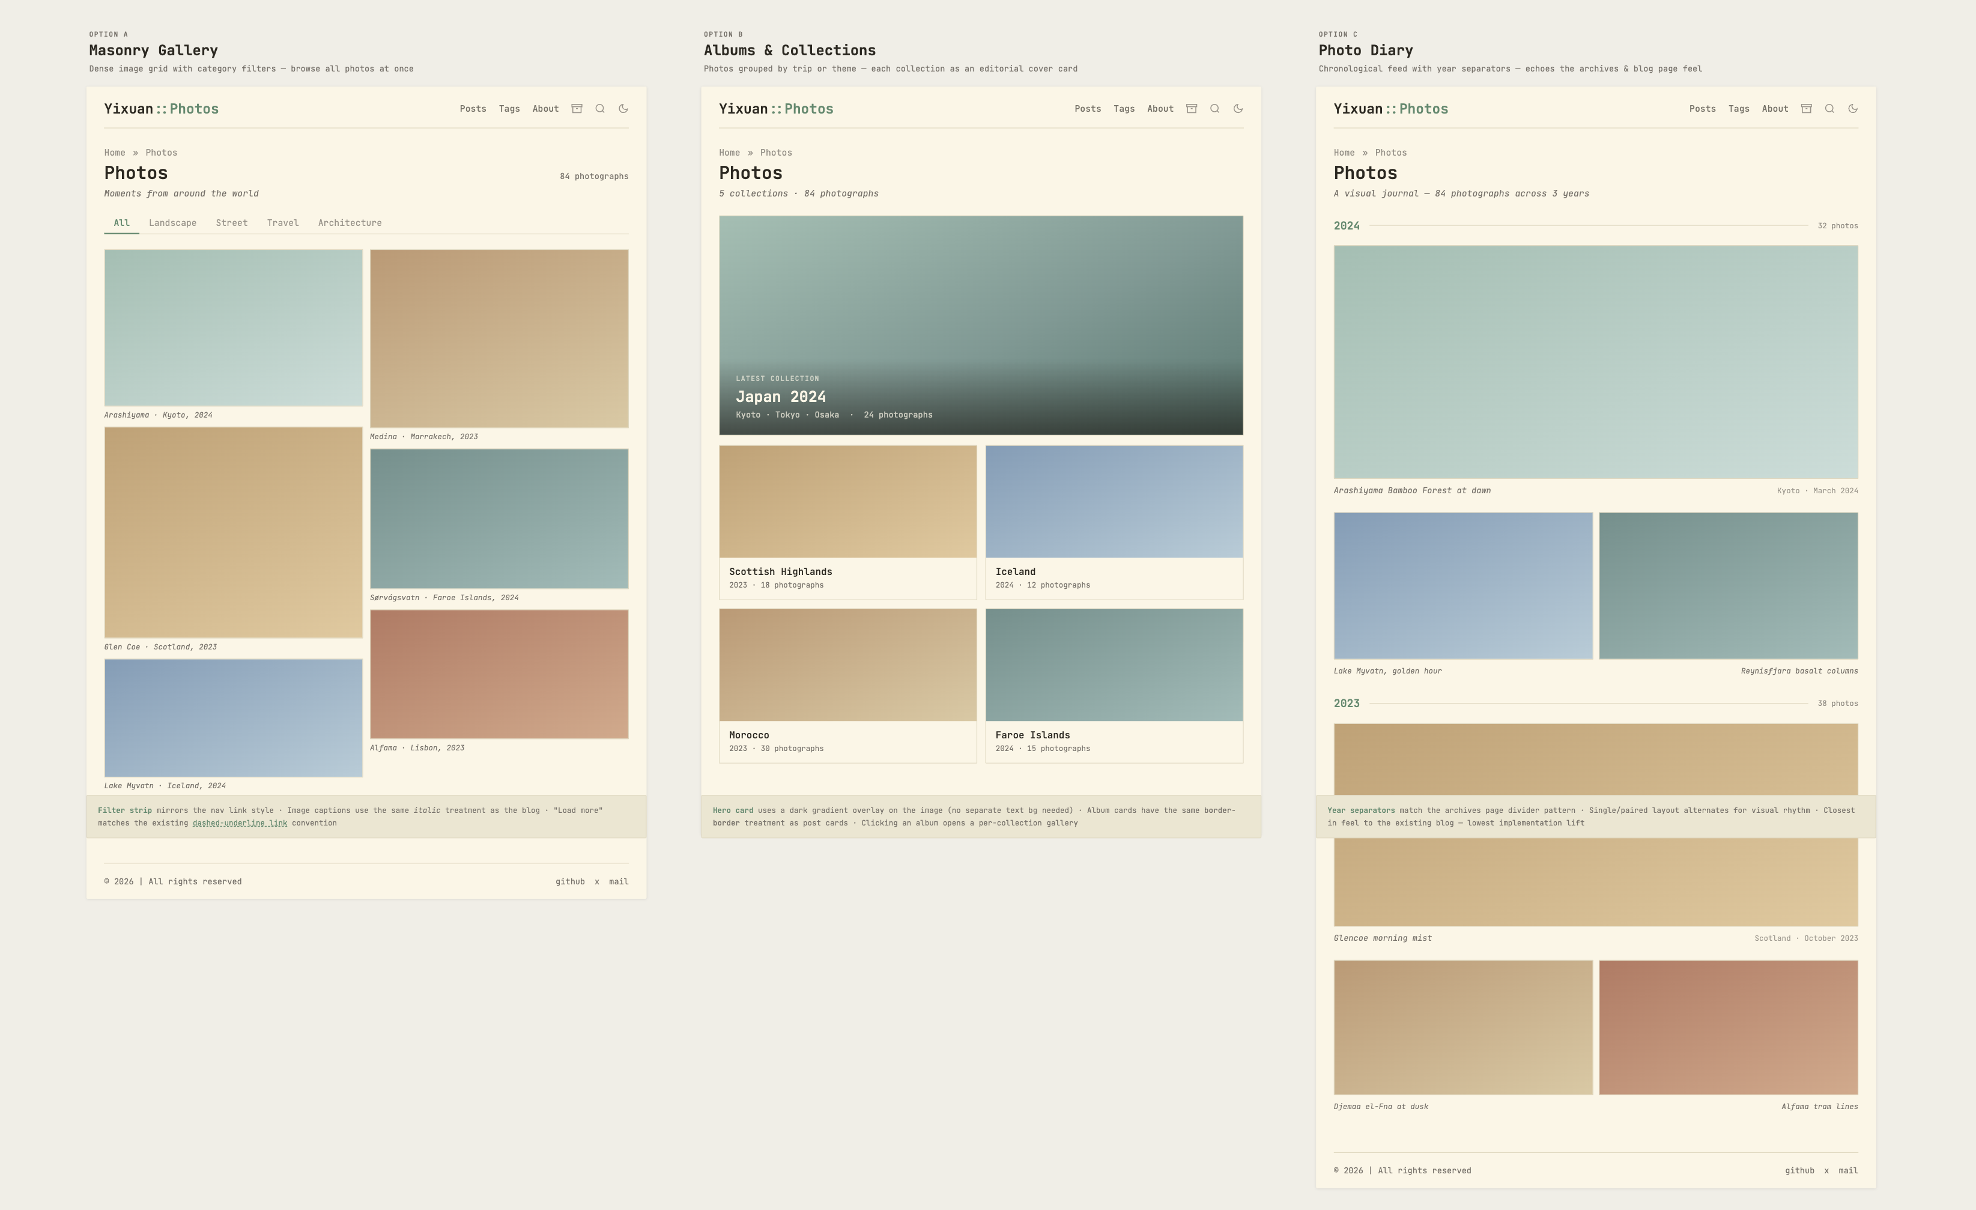Open the Sørvágsvatn Faroe Islands photo
Image resolution: width=1976 pixels, height=1210 pixels.
coord(499,519)
